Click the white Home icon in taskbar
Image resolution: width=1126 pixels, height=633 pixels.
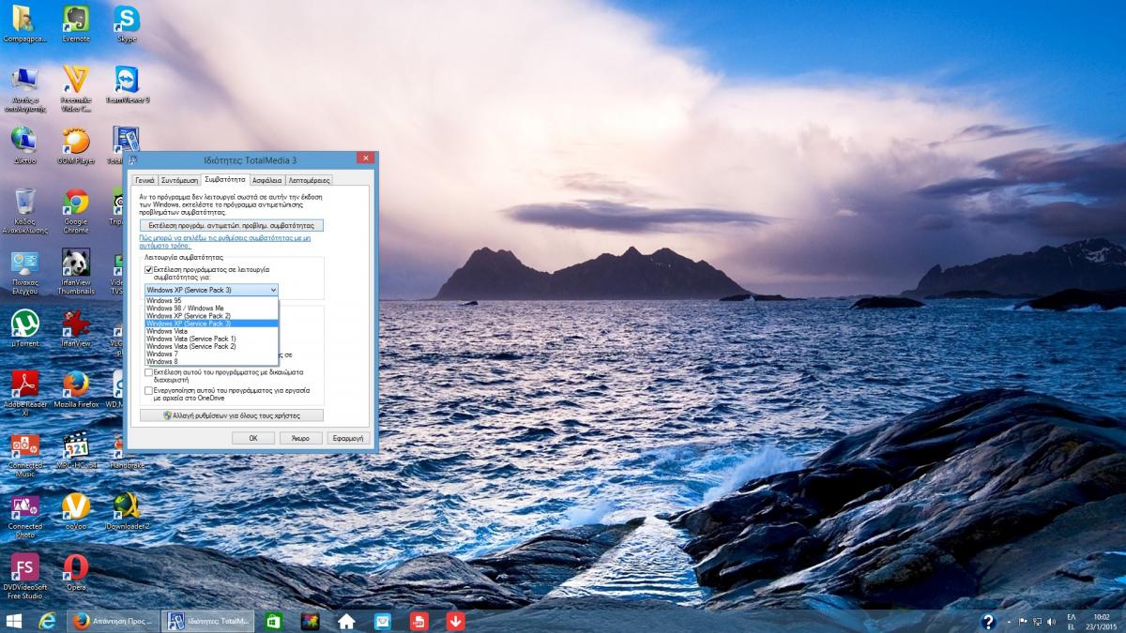pyautogui.click(x=346, y=621)
